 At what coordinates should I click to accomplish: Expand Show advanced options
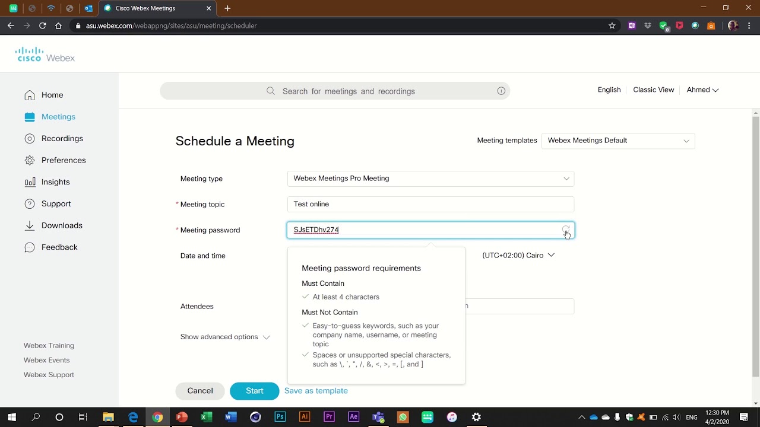pos(225,337)
